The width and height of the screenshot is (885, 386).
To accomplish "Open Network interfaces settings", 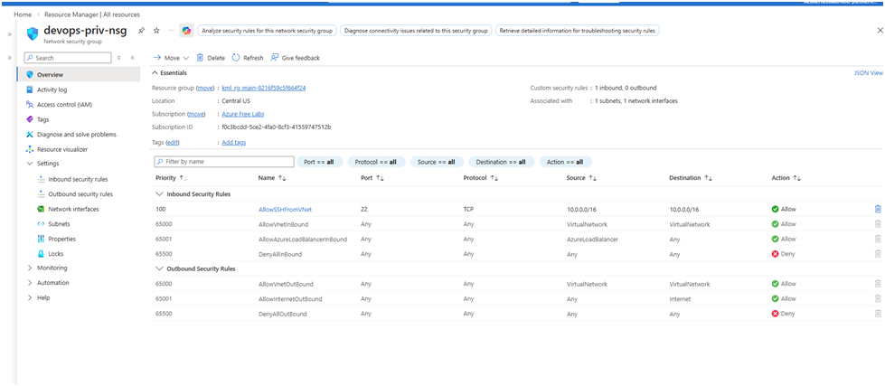I will [x=73, y=209].
